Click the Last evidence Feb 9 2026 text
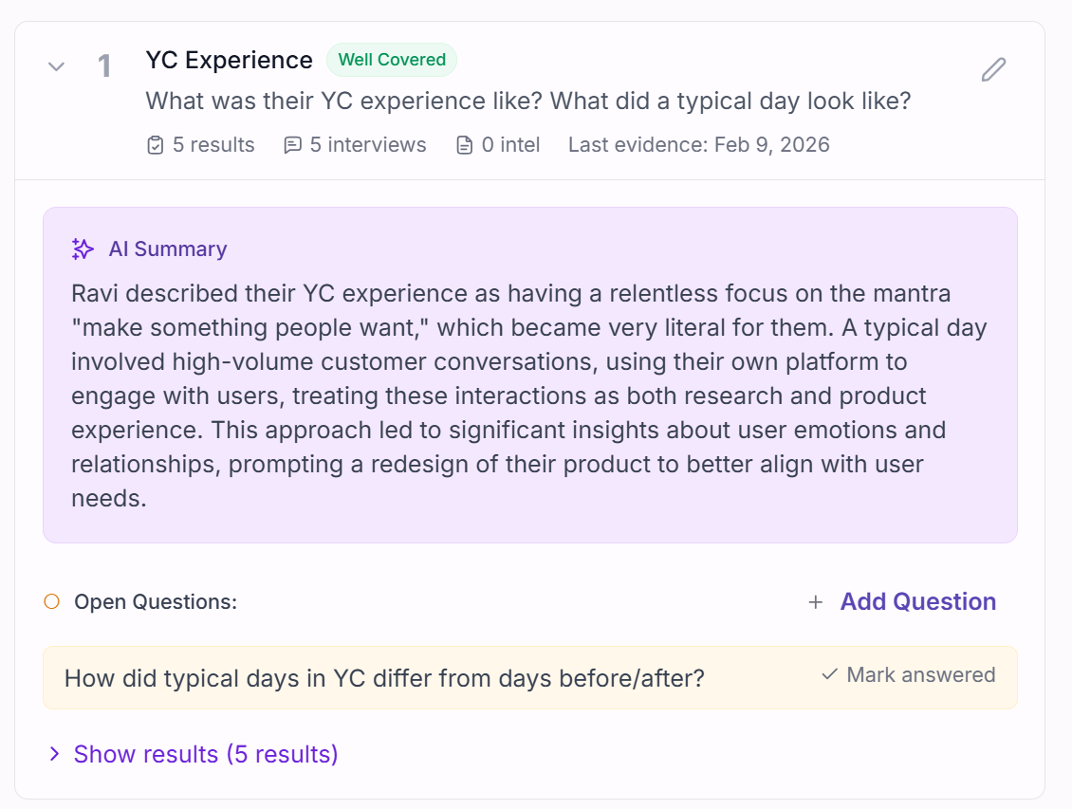 [x=698, y=144]
